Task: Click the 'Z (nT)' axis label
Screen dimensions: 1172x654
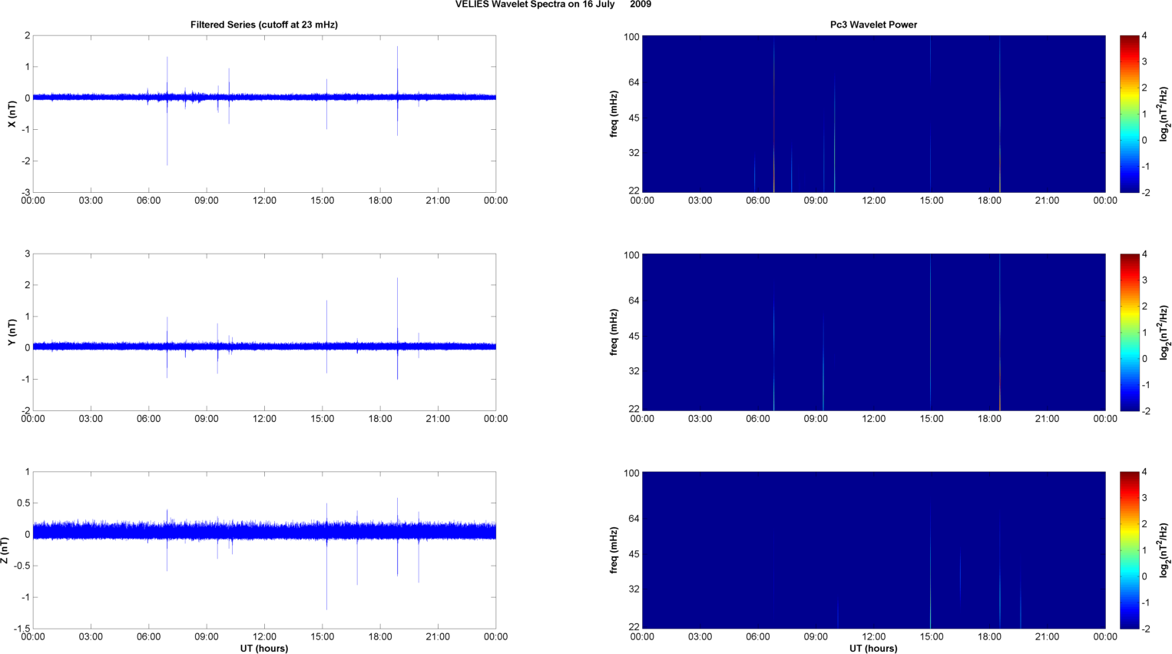Action: point(5,550)
